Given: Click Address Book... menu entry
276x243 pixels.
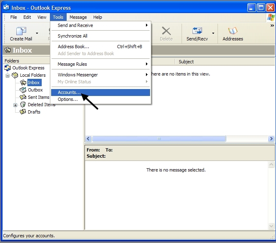Looking at the screenshot, I should coord(73,47).
